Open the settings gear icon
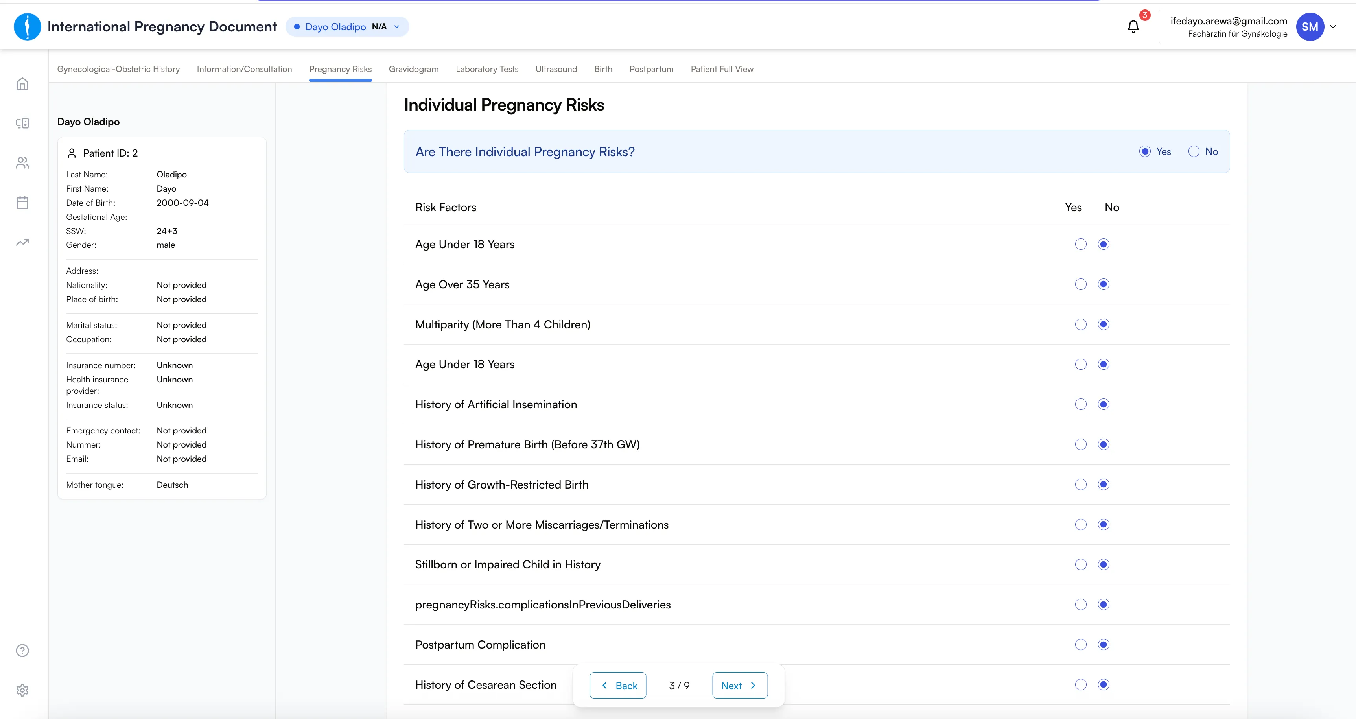This screenshot has width=1356, height=719. pyautogui.click(x=22, y=690)
